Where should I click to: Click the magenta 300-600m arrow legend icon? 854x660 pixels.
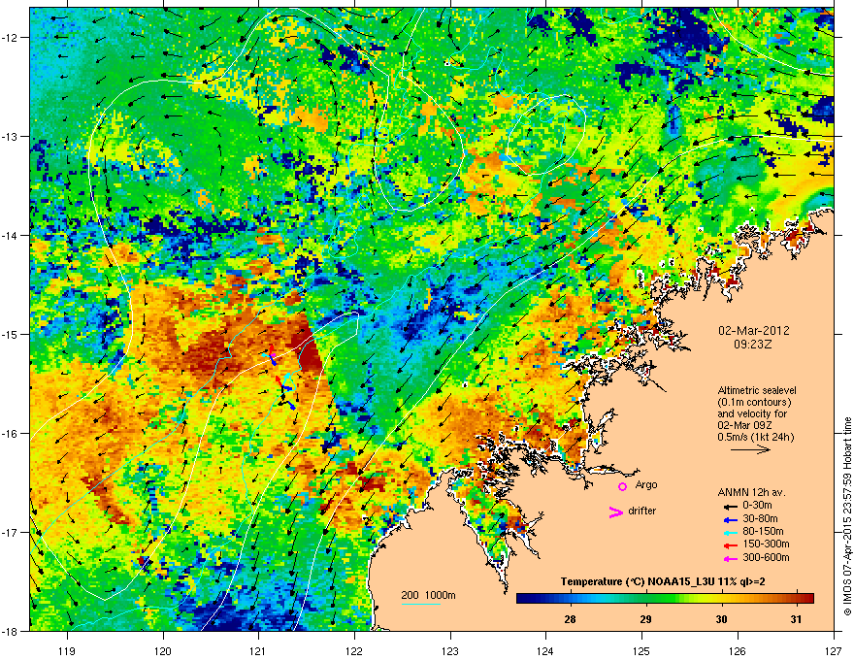(x=730, y=558)
